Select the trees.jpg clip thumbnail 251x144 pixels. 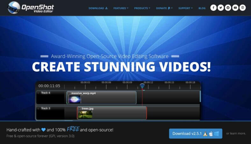(85, 114)
